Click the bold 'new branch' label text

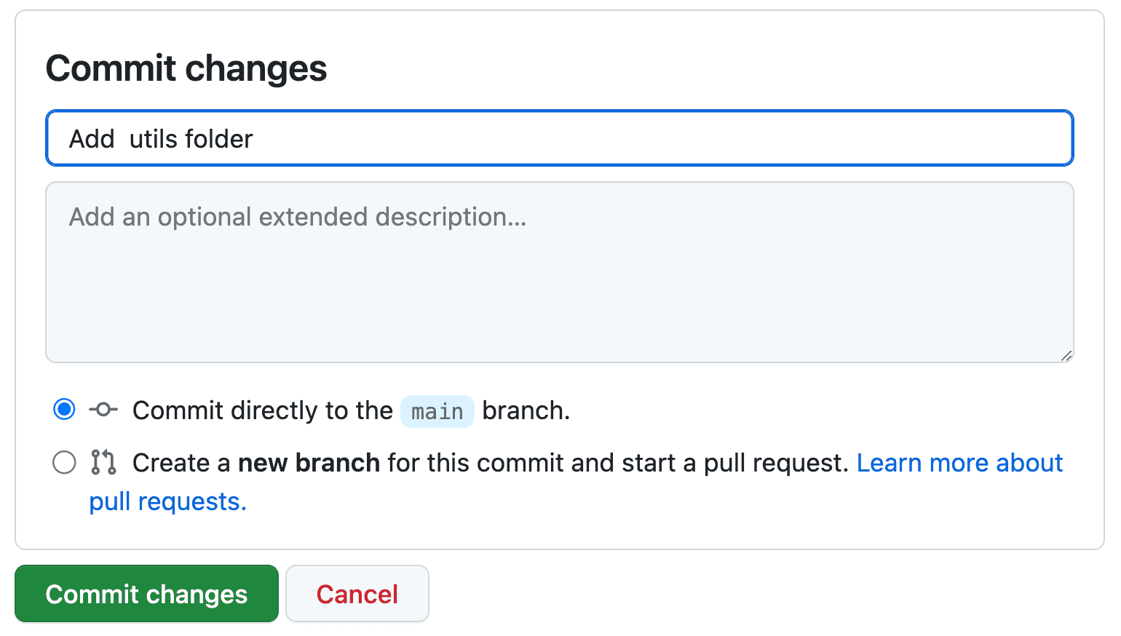tap(309, 463)
